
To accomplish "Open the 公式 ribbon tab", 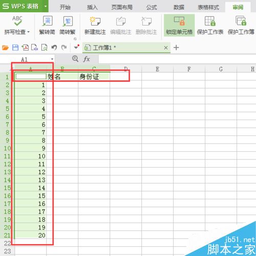I will (x=152, y=7).
